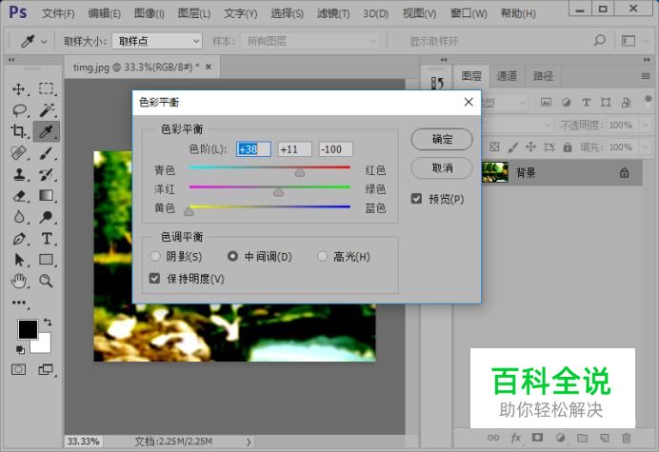The height and width of the screenshot is (452, 659).
Task: Click the first color level field +38
Action: [x=253, y=149]
